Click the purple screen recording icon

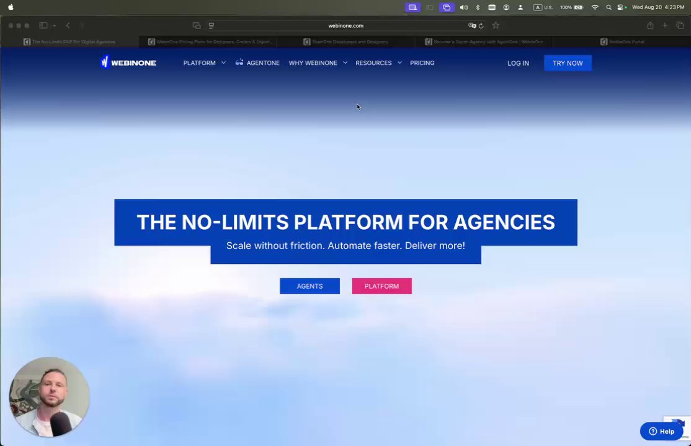412,7
